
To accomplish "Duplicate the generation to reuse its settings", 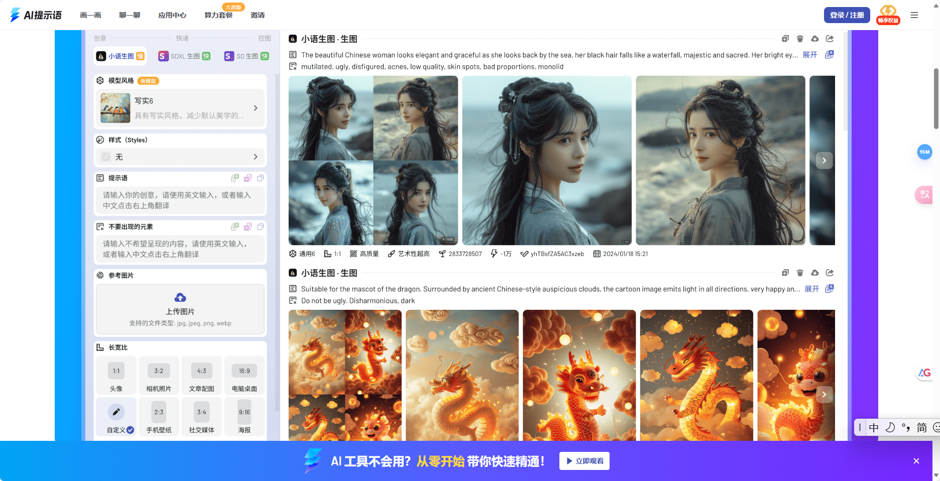I will 785,39.
